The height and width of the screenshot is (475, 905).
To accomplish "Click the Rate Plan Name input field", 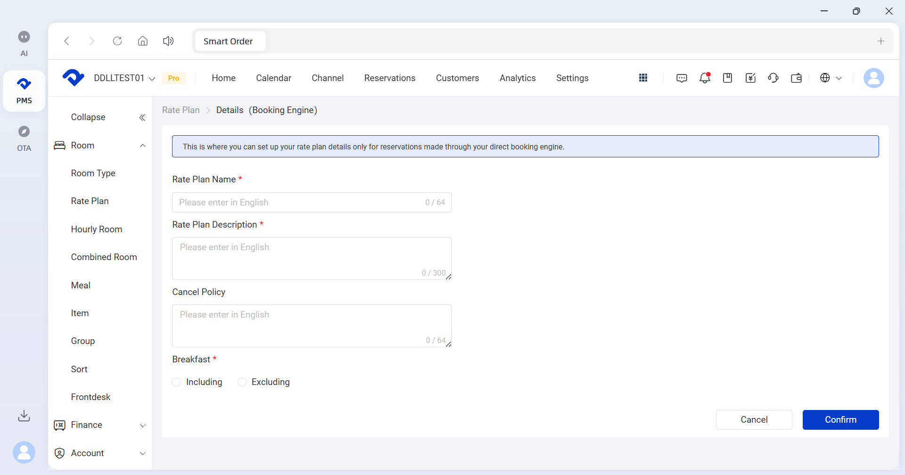I will coord(312,203).
